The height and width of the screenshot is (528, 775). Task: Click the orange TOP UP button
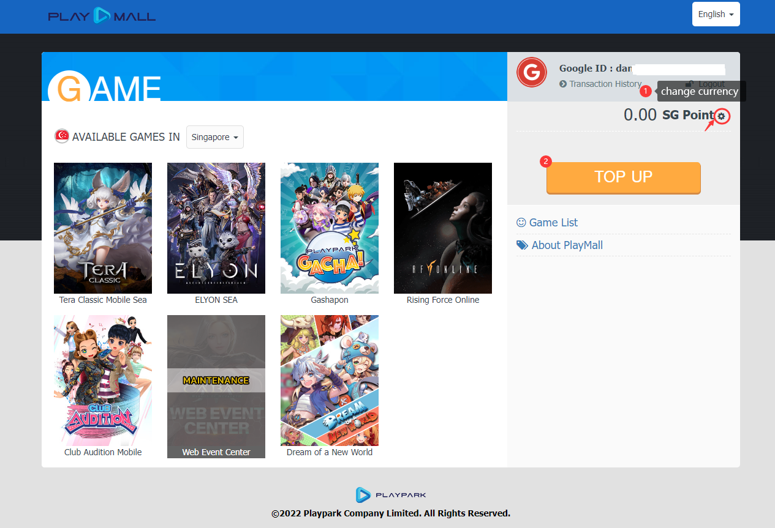623,177
